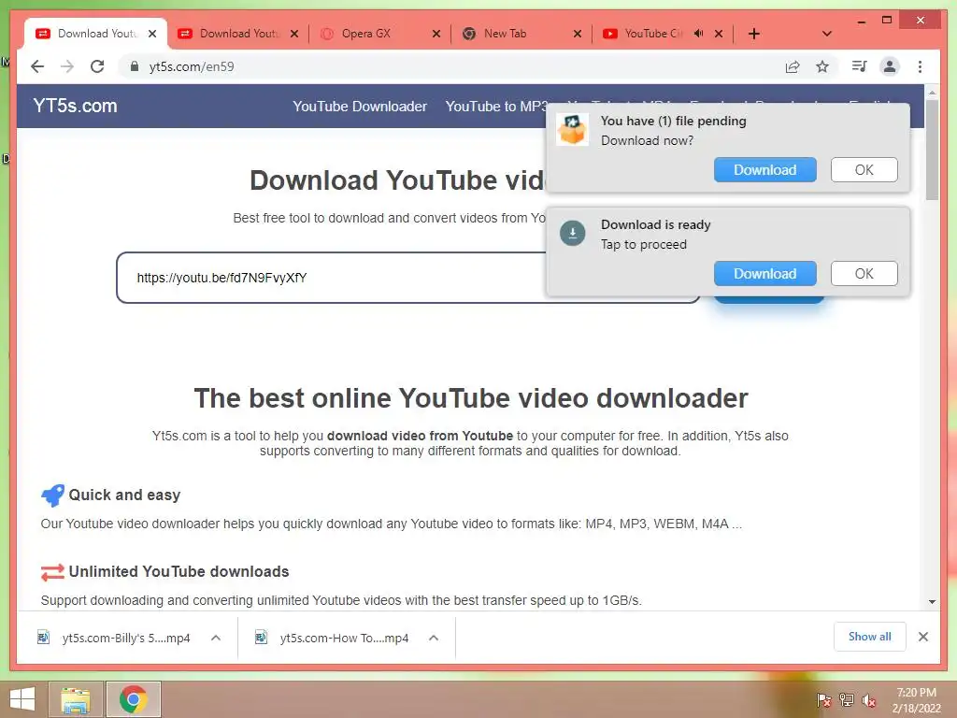Close the first active Download Youtube tab
957x718 pixels.
tap(152, 34)
